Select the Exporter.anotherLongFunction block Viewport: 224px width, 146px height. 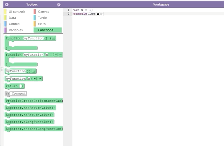[x=34, y=129]
